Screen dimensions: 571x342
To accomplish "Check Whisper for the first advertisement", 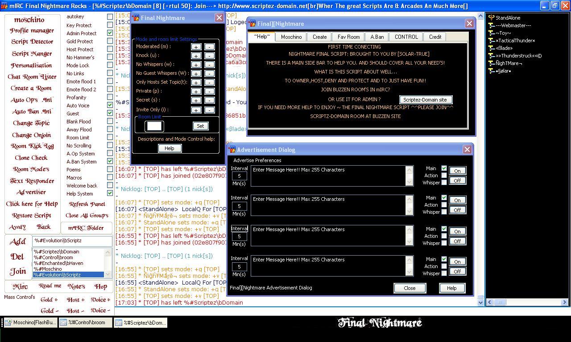I will (x=444, y=182).
